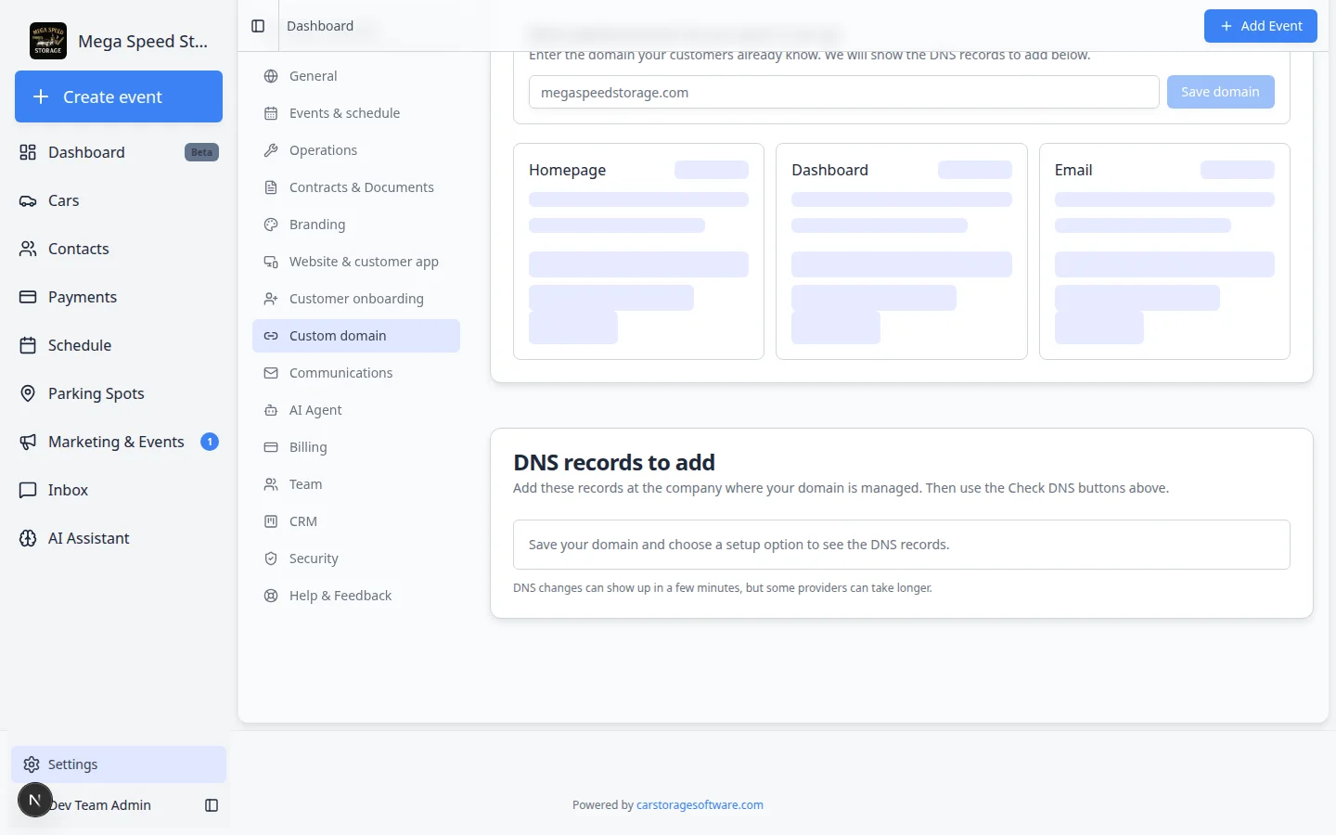The image size is (1336, 835).
Task: Open Website & customer app settings
Action: pos(356,262)
